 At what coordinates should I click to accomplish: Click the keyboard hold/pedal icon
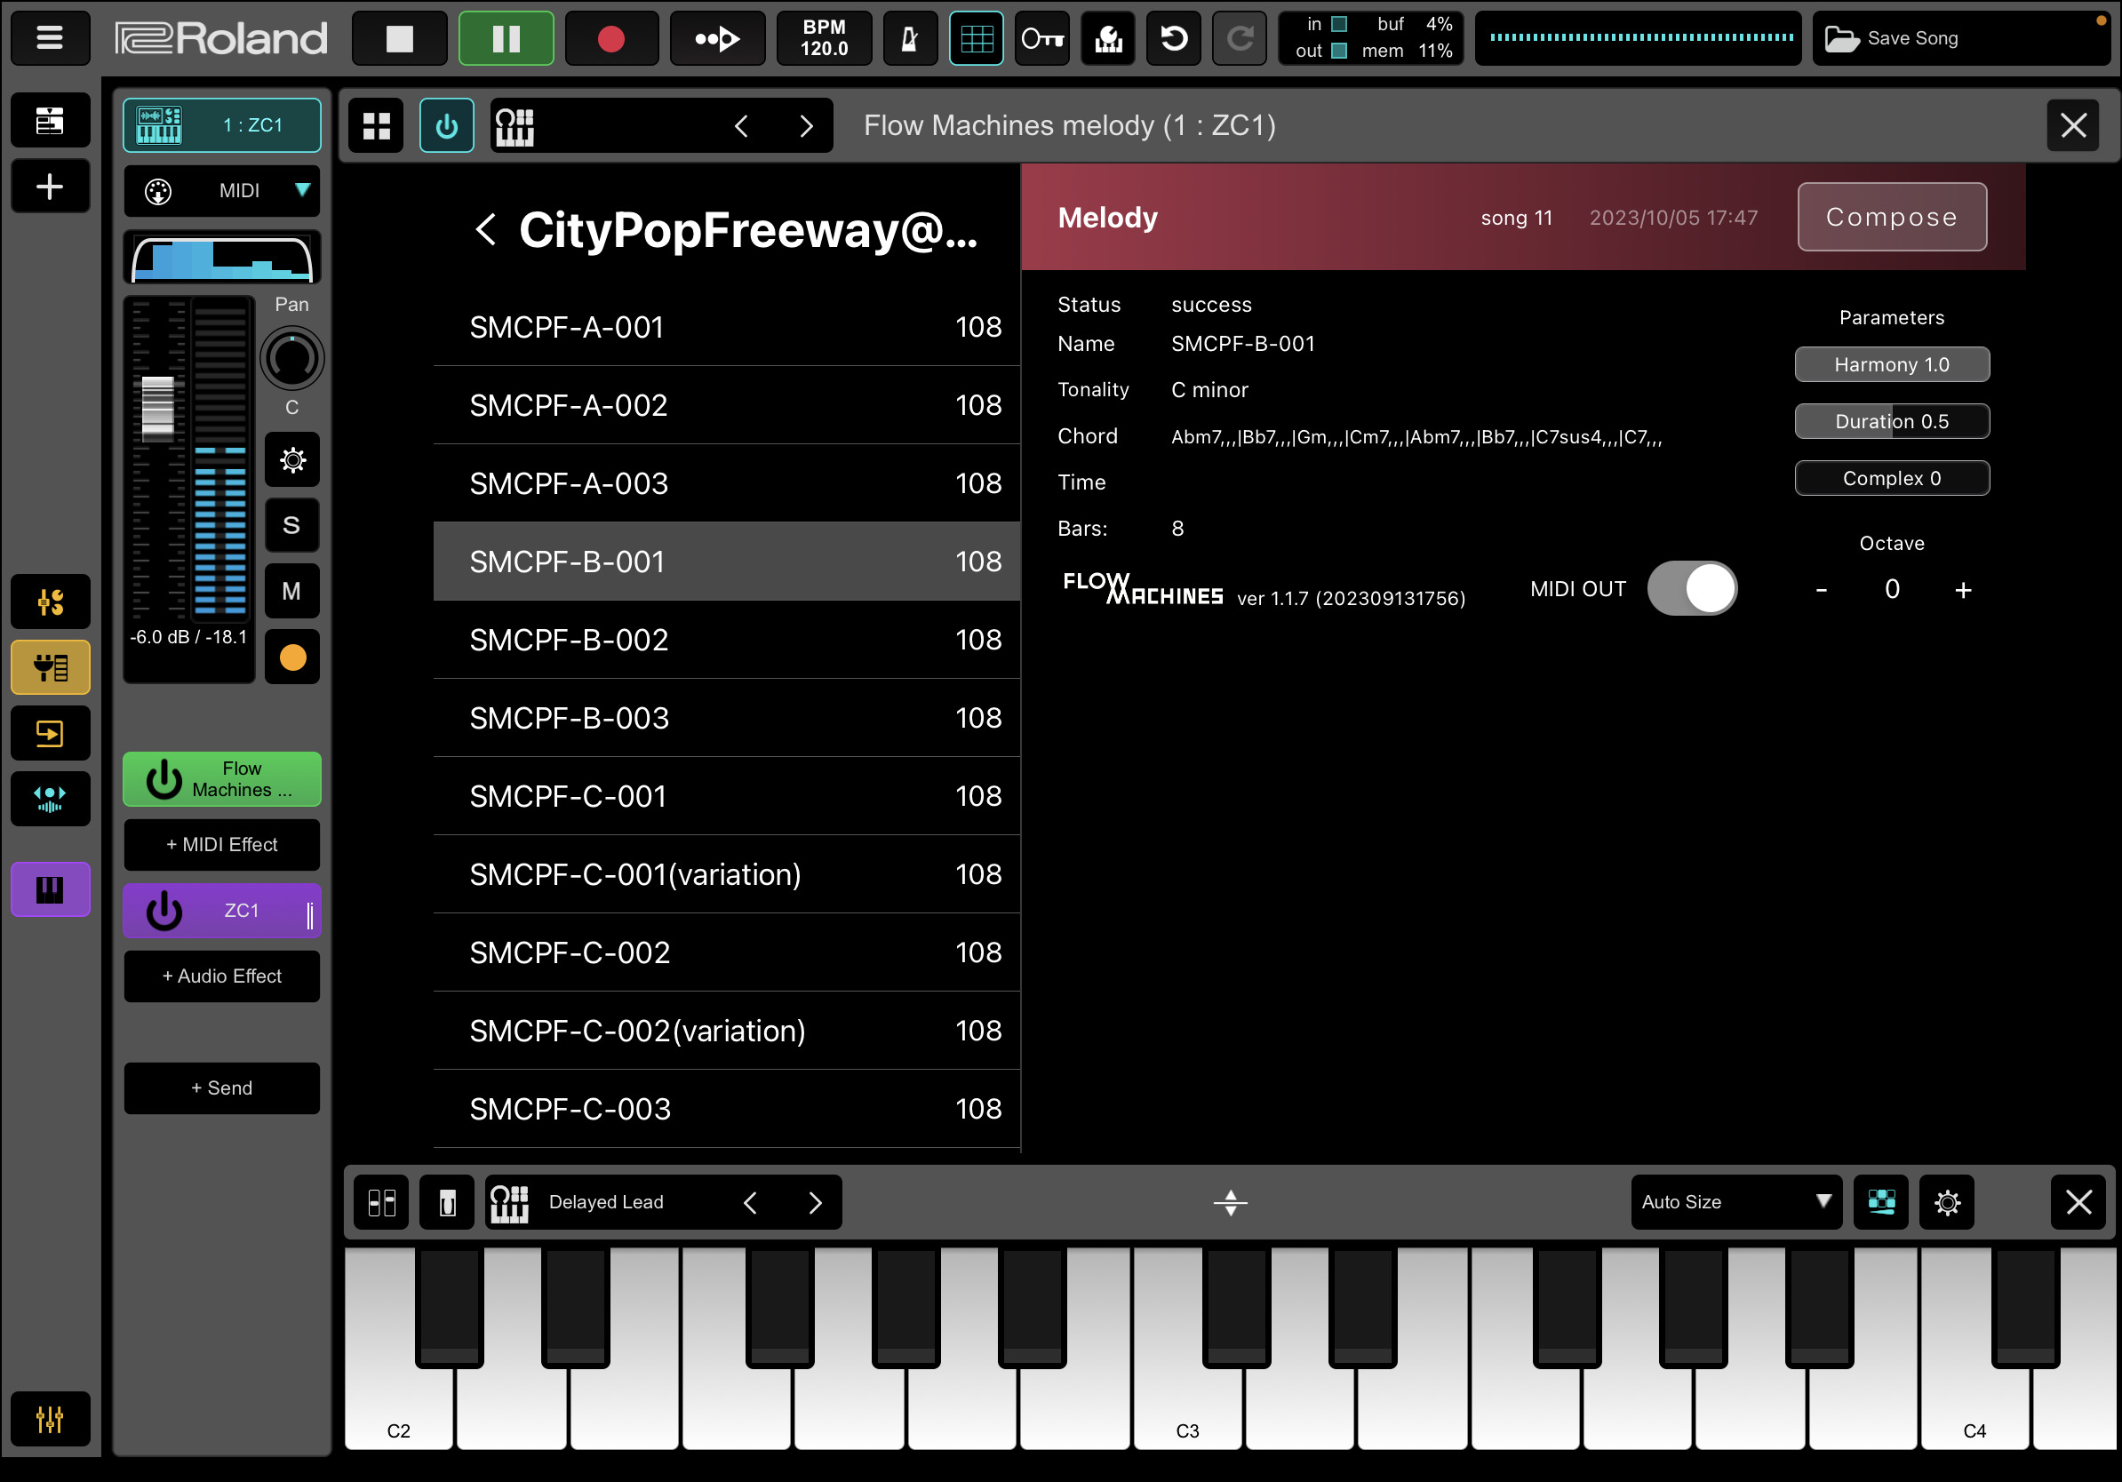[447, 1202]
